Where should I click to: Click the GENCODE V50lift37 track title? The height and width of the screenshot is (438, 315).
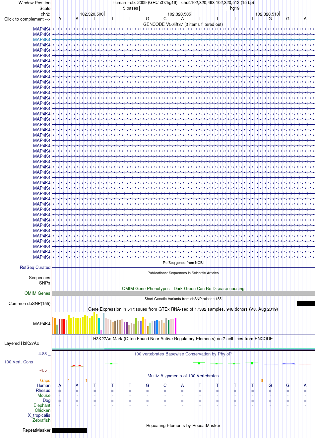pyautogui.click(x=183, y=24)
